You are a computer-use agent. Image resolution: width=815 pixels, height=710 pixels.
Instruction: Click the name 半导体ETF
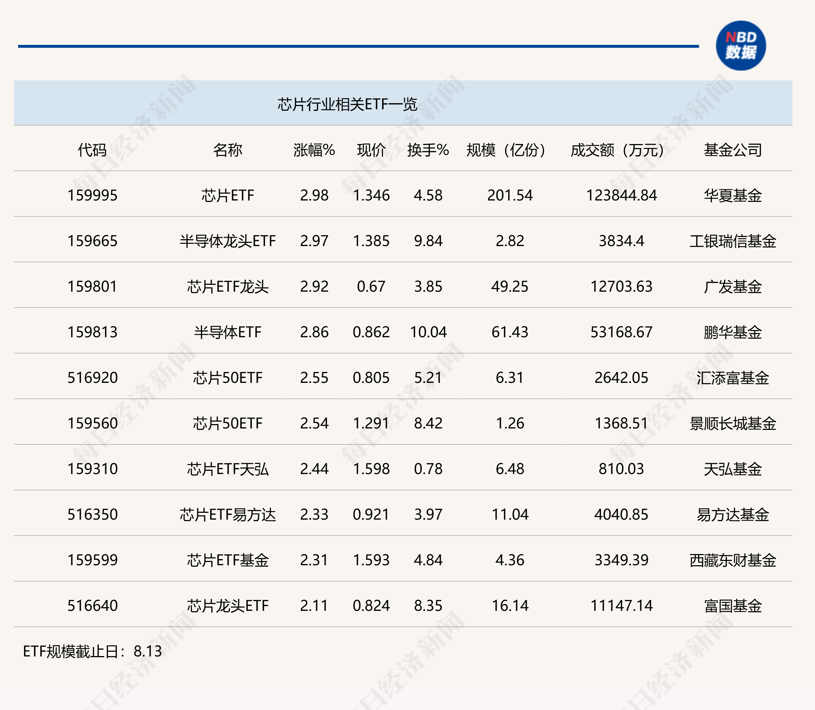coord(227,332)
